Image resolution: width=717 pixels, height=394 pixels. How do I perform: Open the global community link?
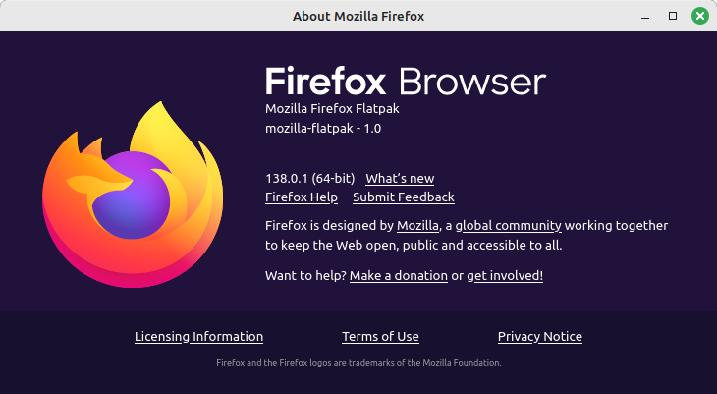[508, 226]
